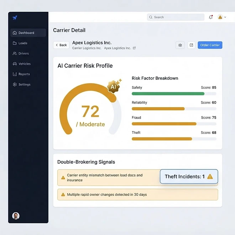Select the Score: 60 value
Viewport: 235px width, 235px height.
(208, 102)
